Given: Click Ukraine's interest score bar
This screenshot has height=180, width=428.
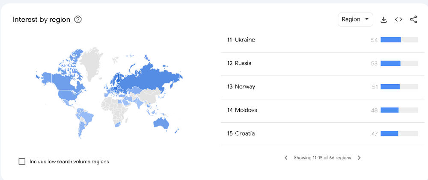Looking at the screenshot, I should tap(398, 40).
